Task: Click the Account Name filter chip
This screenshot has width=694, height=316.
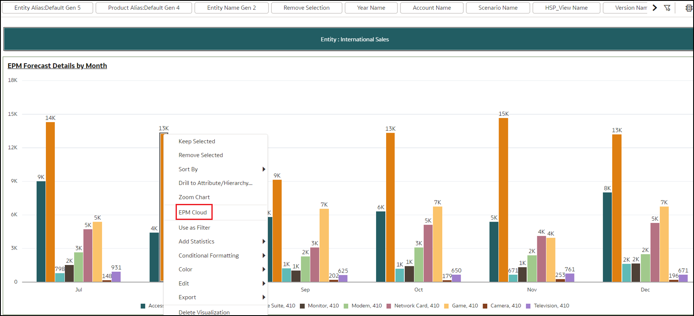Action: point(432,8)
